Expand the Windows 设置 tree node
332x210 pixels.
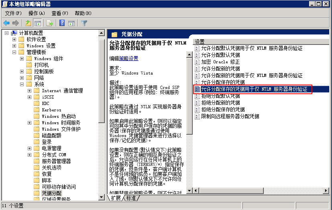pos(14,46)
